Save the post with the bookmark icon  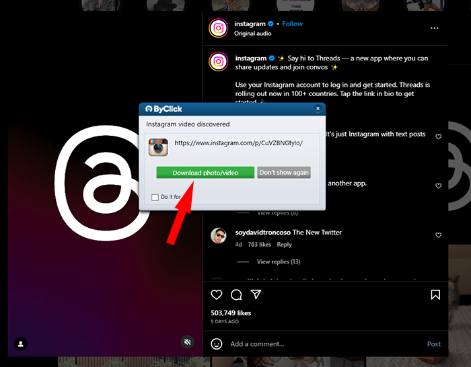click(435, 294)
